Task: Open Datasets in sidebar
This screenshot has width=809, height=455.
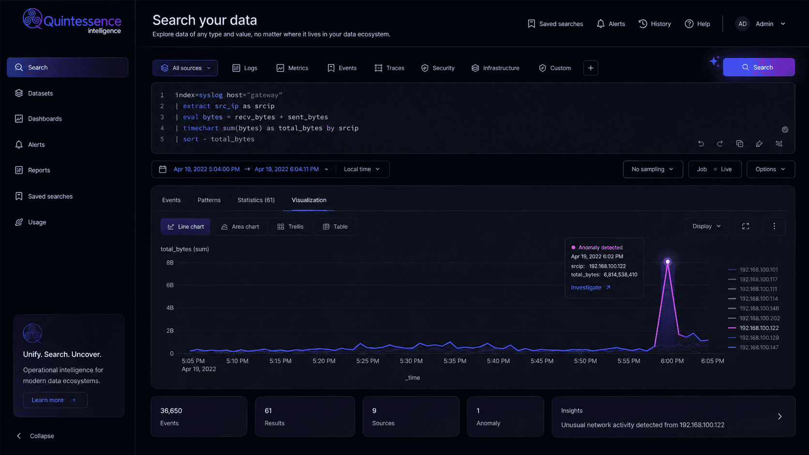Action: click(x=67, y=93)
